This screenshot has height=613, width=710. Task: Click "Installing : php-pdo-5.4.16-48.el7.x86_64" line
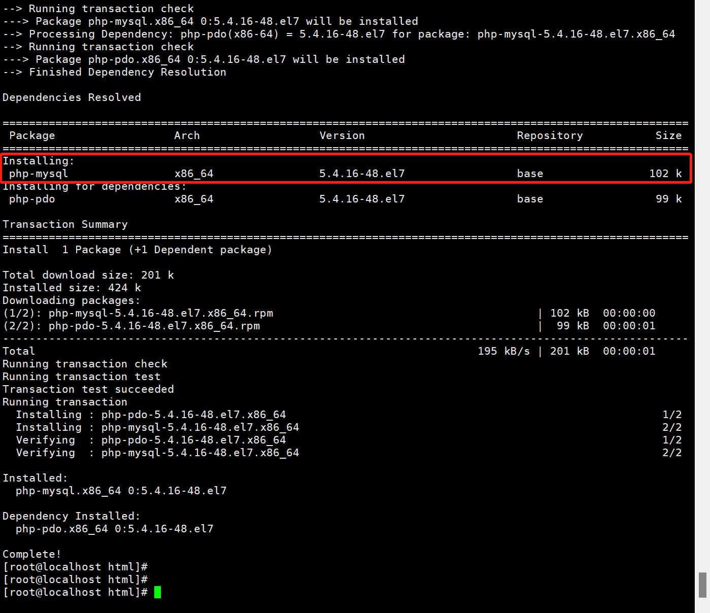151,415
